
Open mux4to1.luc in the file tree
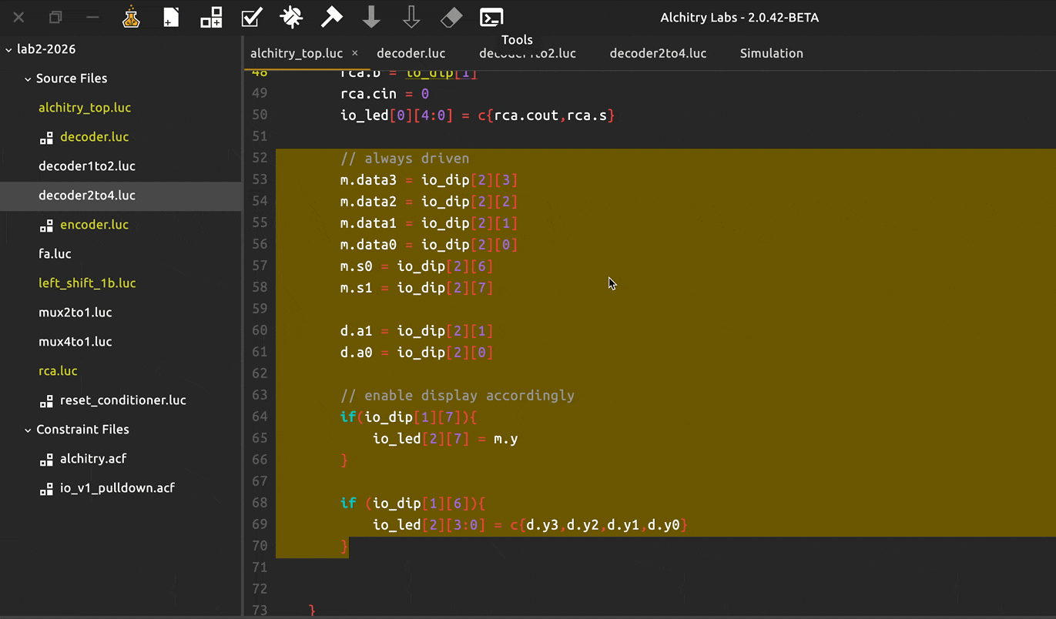click(x=75, y=342)
